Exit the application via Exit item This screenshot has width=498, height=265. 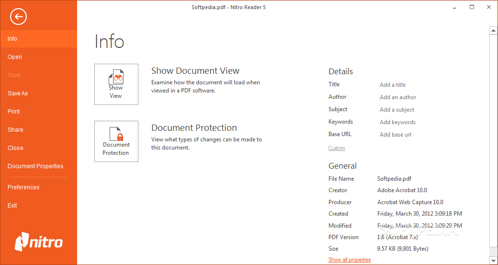click(38, 205)
